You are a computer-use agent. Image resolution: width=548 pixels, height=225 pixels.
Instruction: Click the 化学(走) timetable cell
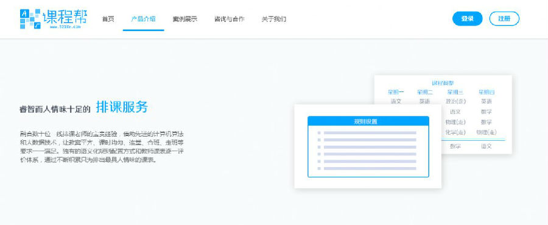coord(455,132)
